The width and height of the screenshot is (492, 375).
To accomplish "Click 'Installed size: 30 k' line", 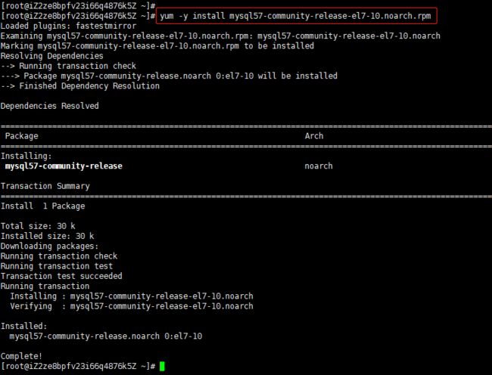I will [x=48, y=236].
